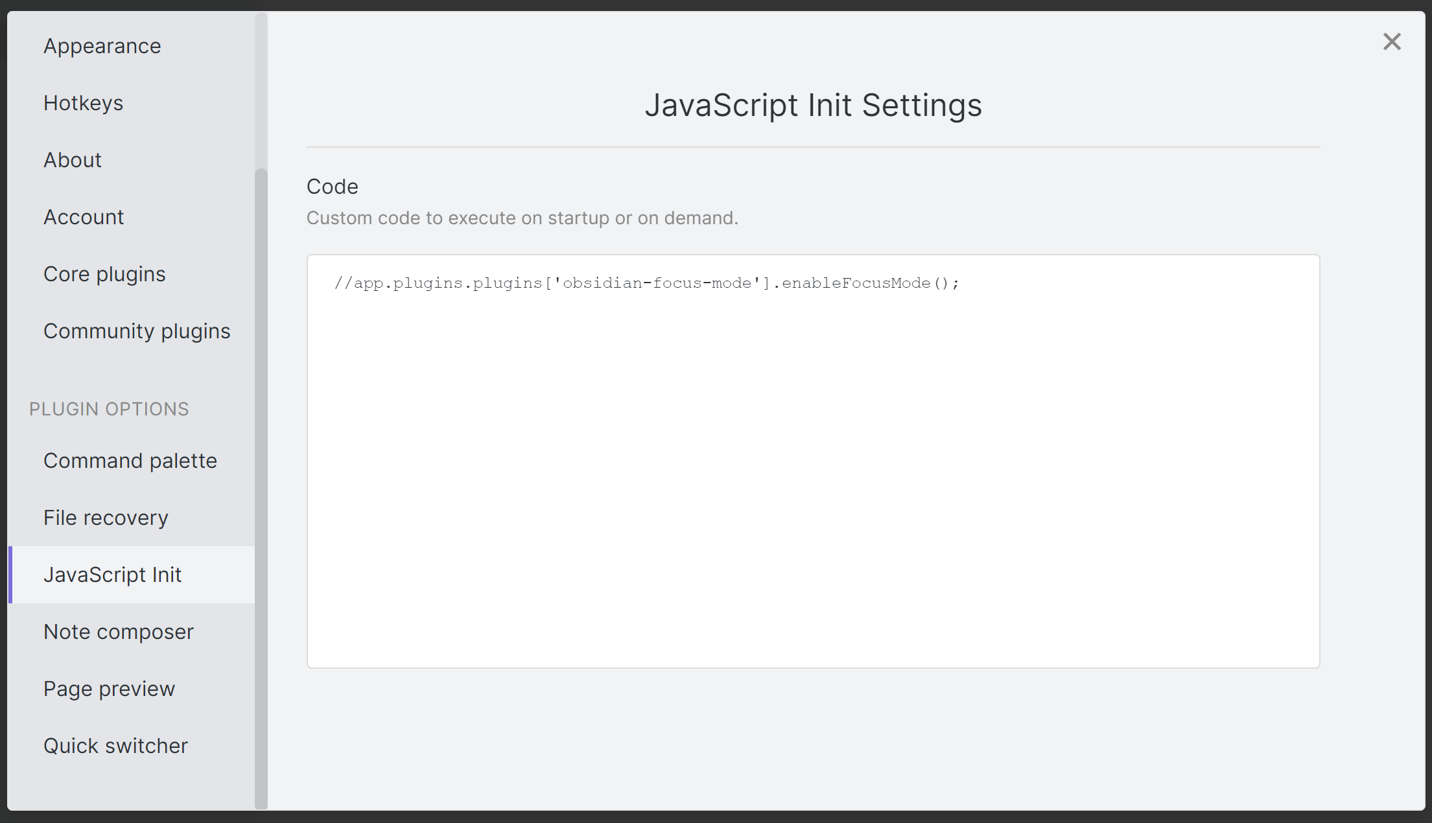Viewport: 1432px width, 823px height.
Task: Open the Appearance settings tab
Action: point(102,46)
